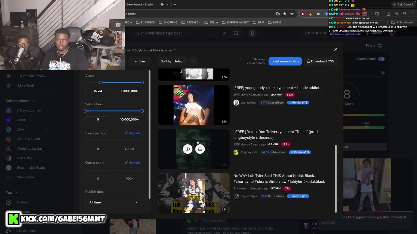Expand the Subscriptions section
The width and height of the screenshot is (417, 234).
(20, 101)
